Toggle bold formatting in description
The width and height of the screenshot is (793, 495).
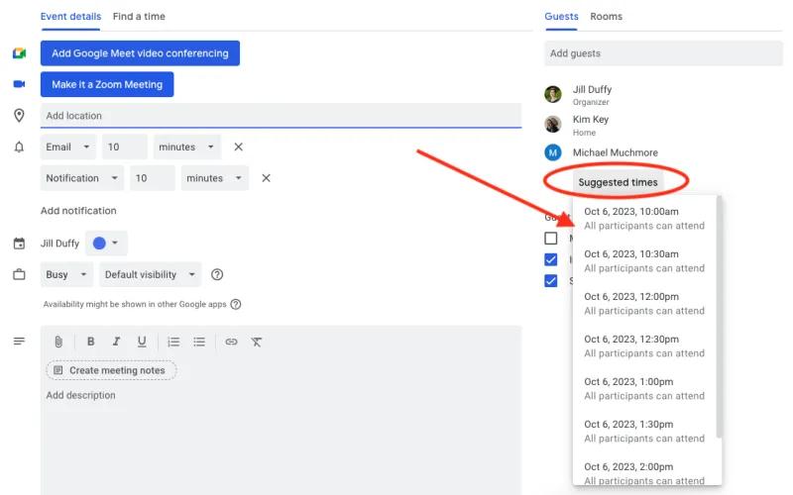click(x=91, y=342)
